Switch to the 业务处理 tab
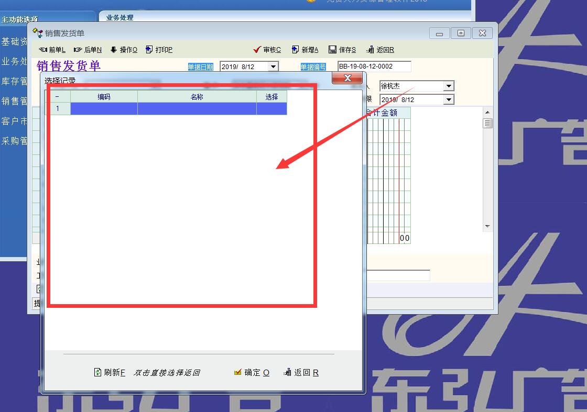Image resolution: width=587 pixels, height=412 pixels. pos(119,17)
